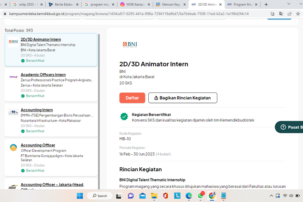The image size is (303, 202).
Task: Click the Zenius logo thumbnail
Action: pos(13,77)
